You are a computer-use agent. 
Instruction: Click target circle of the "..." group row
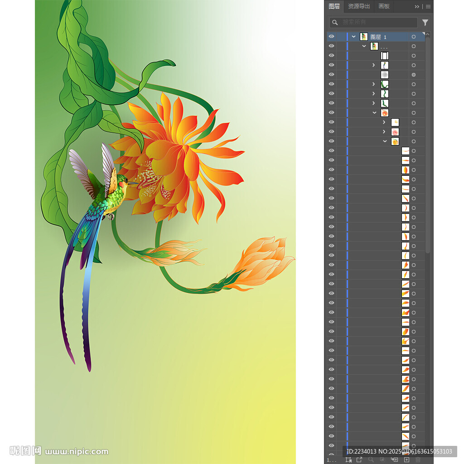[414, 46]
